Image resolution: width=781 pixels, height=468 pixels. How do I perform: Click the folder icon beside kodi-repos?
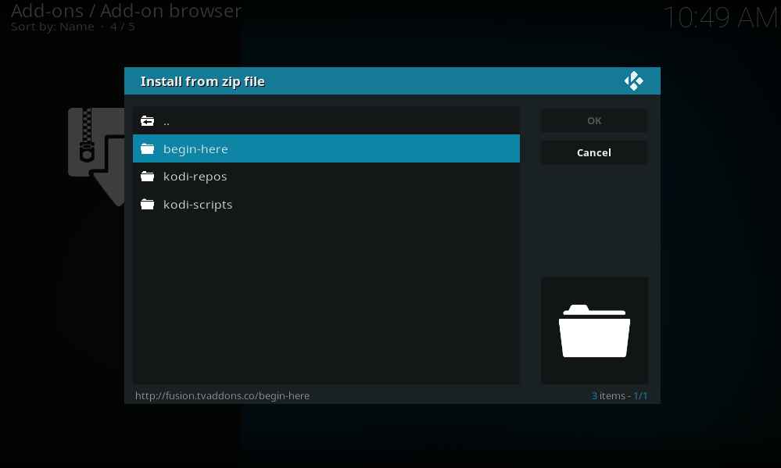click(x=148, y=177)
